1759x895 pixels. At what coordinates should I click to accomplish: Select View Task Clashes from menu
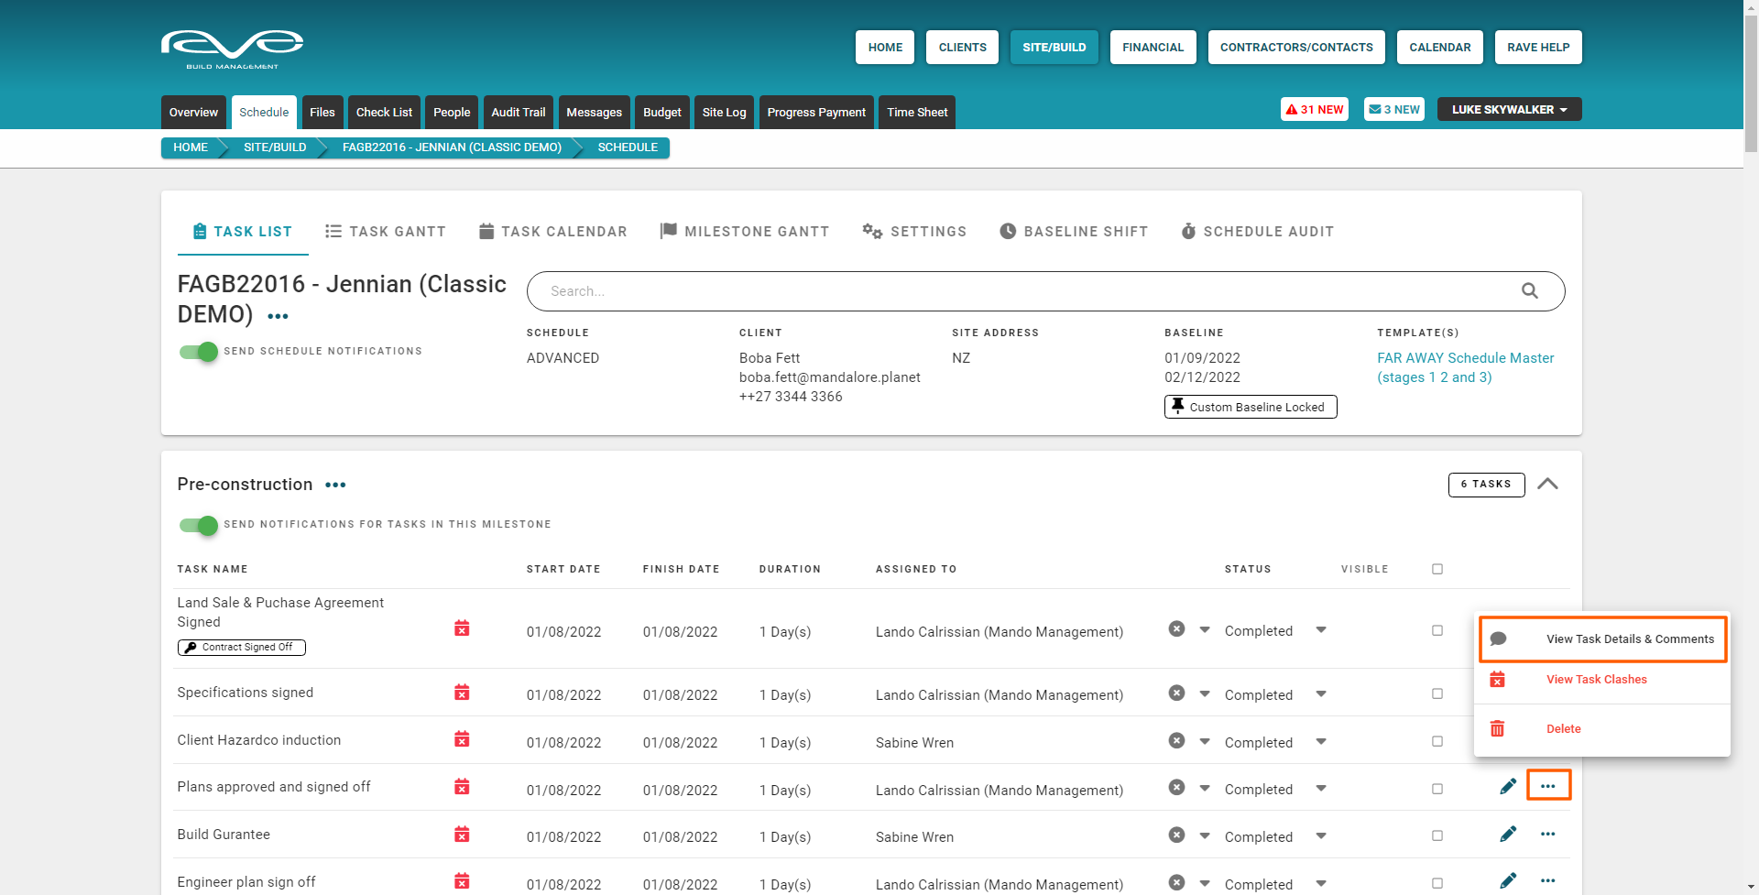(x=1596, y=680)
